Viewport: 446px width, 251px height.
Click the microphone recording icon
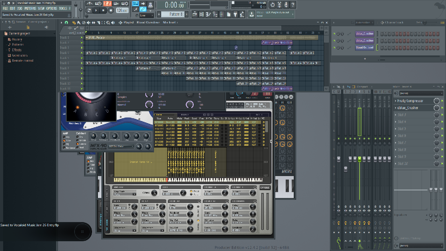coord(286,5)
